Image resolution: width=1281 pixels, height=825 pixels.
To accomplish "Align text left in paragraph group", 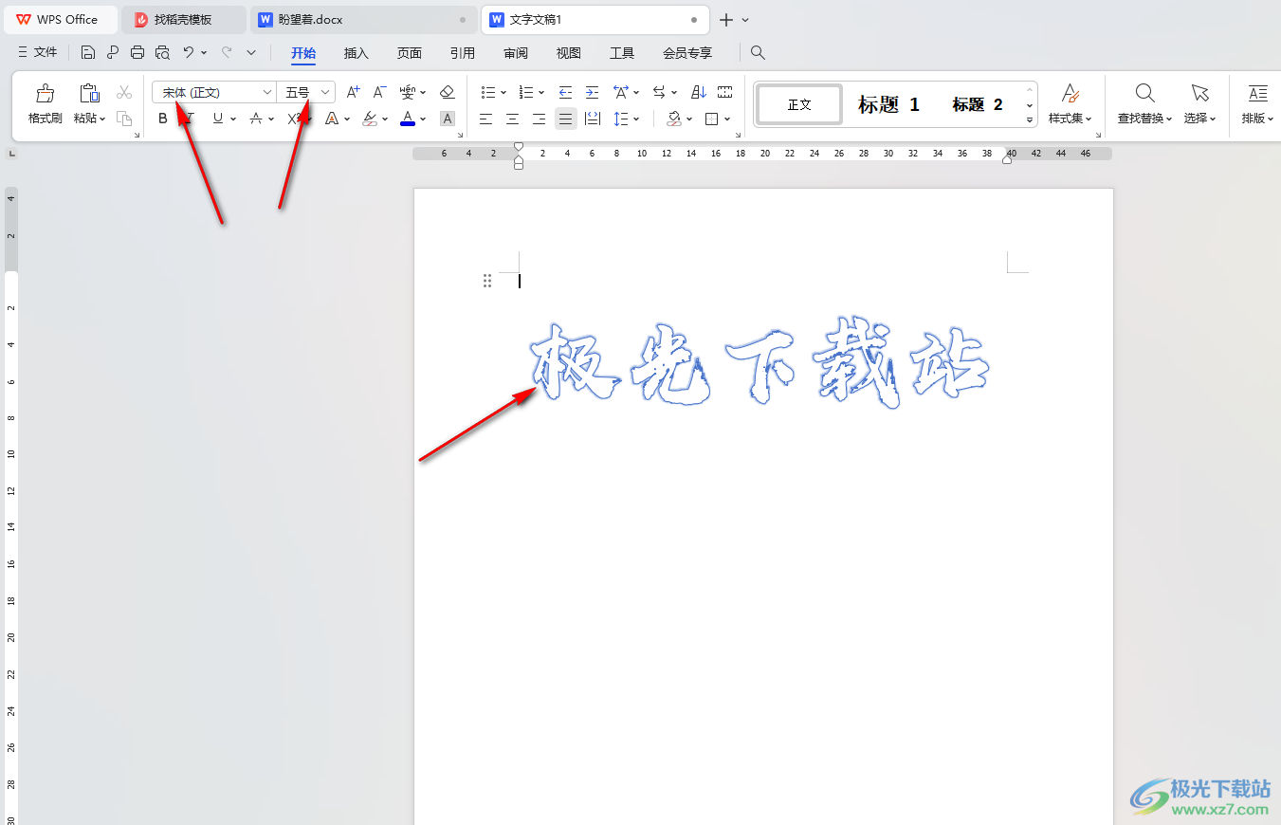I will pyautogui.click(x=485, y=119).
